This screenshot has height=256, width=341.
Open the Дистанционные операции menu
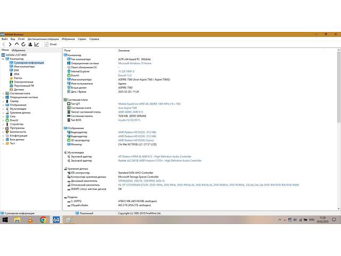click(43, 39)
